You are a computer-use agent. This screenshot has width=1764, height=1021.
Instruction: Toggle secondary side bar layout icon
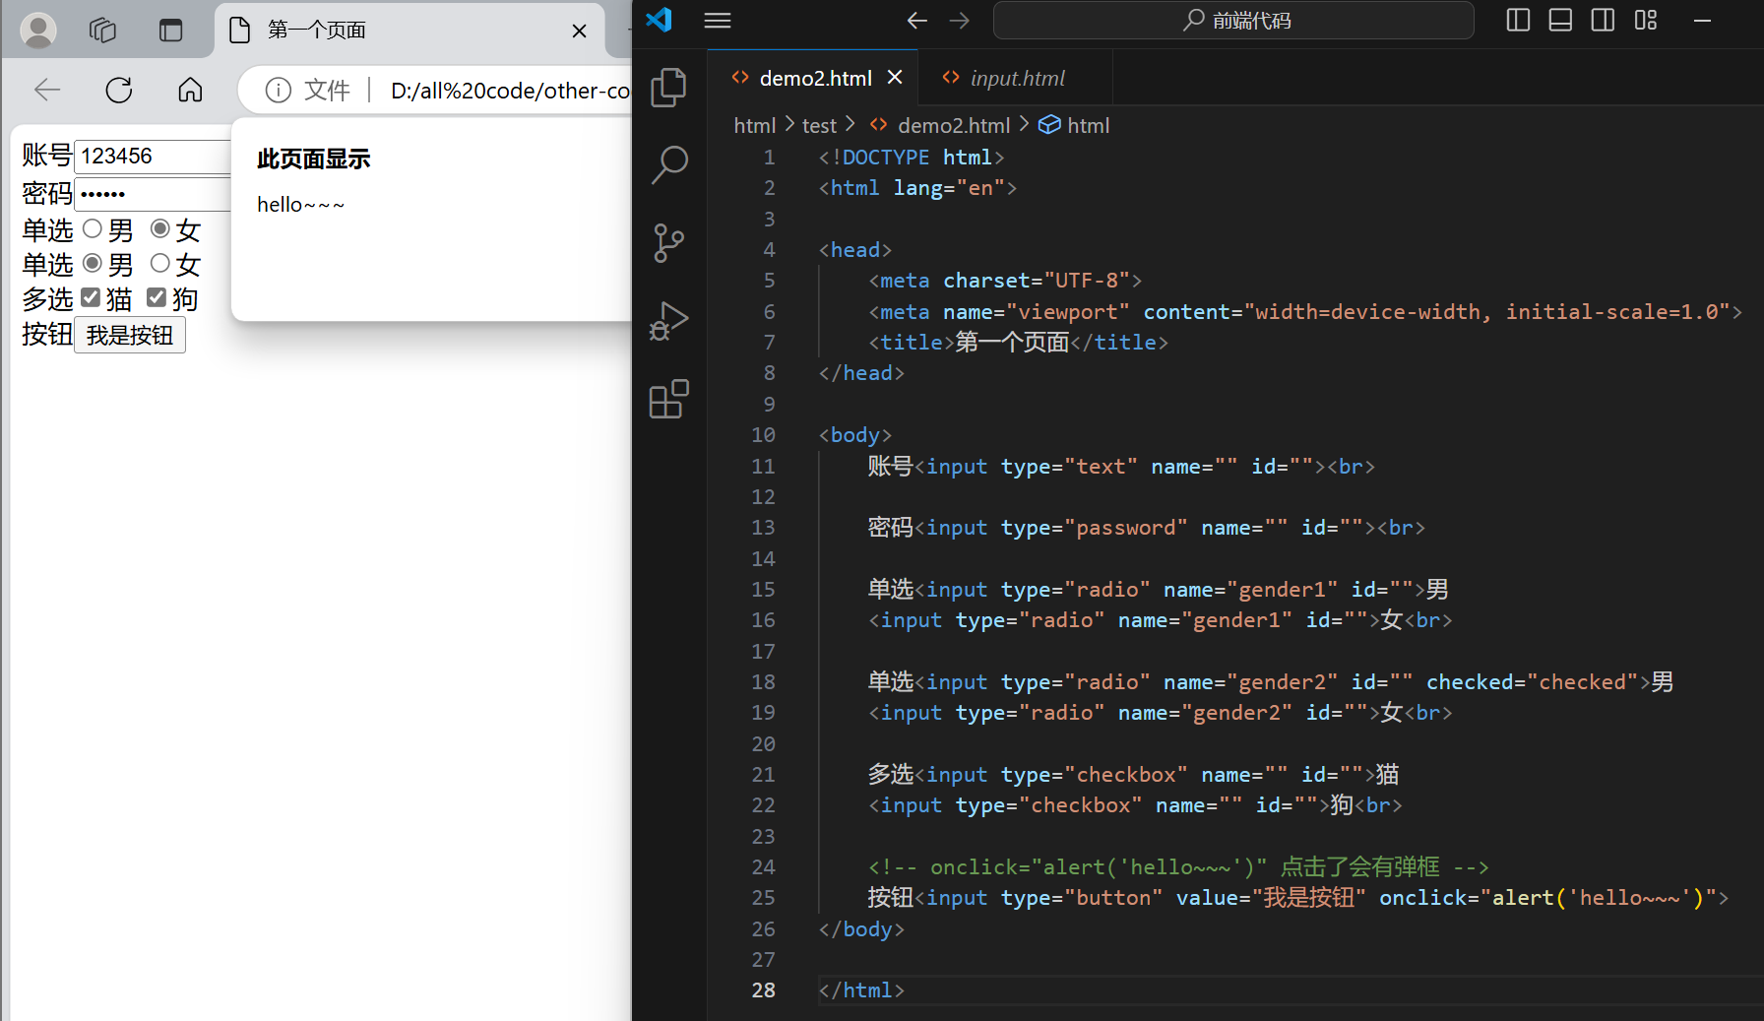click(1603, 20)
